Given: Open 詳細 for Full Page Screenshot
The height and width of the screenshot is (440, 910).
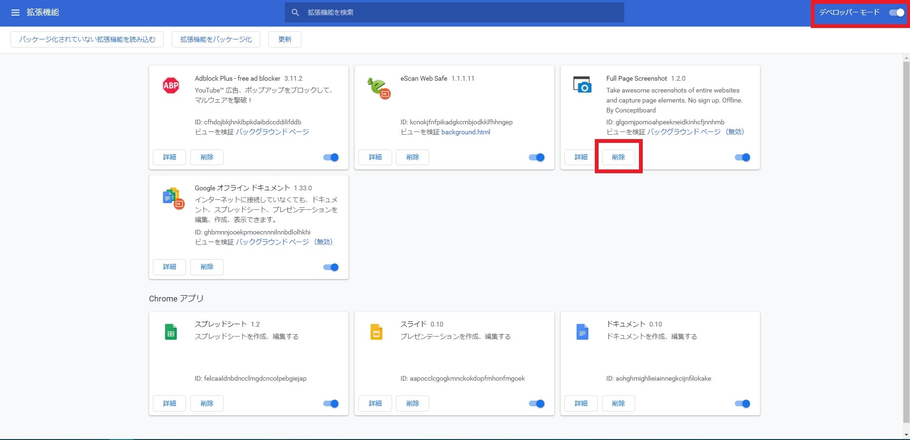Looking at the screenshot, I should pos(581,157).
